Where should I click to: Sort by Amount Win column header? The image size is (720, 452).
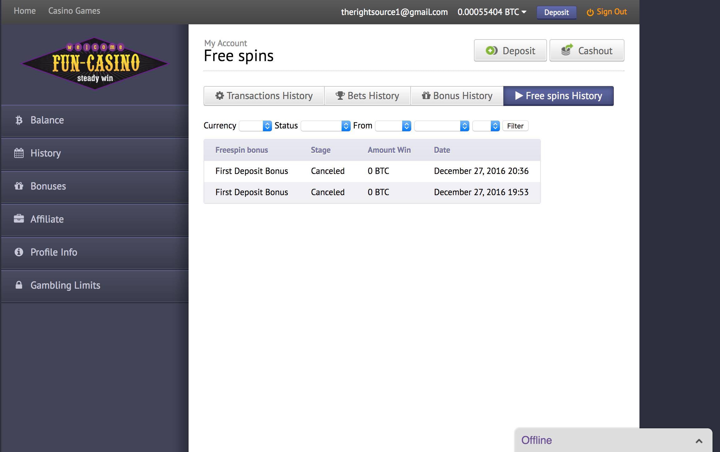point(389,150)
